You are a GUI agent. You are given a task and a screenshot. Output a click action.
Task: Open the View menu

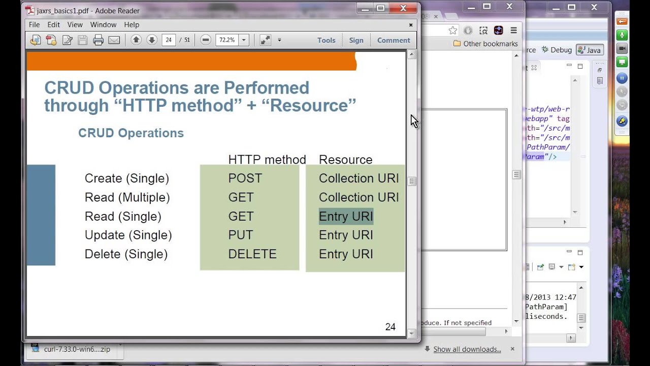(75, 24)
